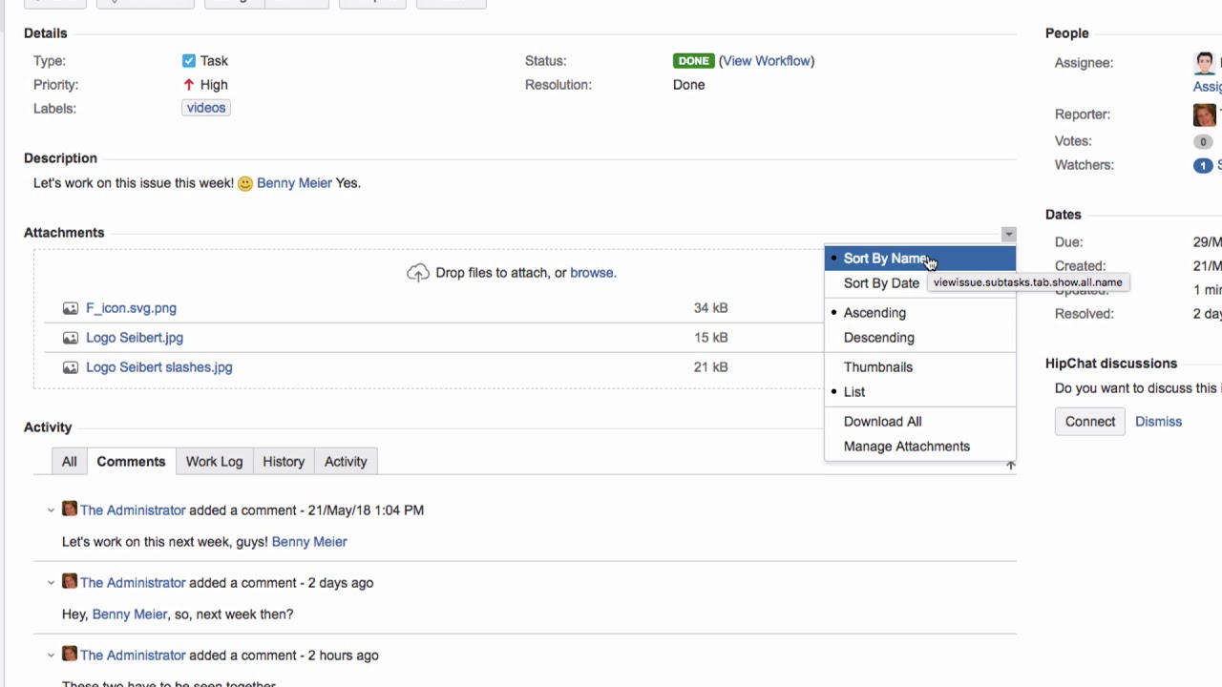Open the View Workflow link

tap(767, 61)
